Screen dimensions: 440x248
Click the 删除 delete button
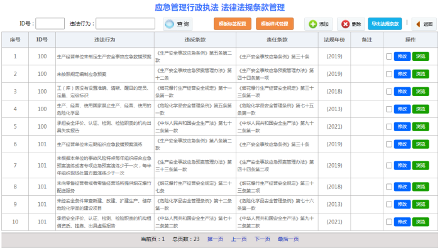pos(351,24)
